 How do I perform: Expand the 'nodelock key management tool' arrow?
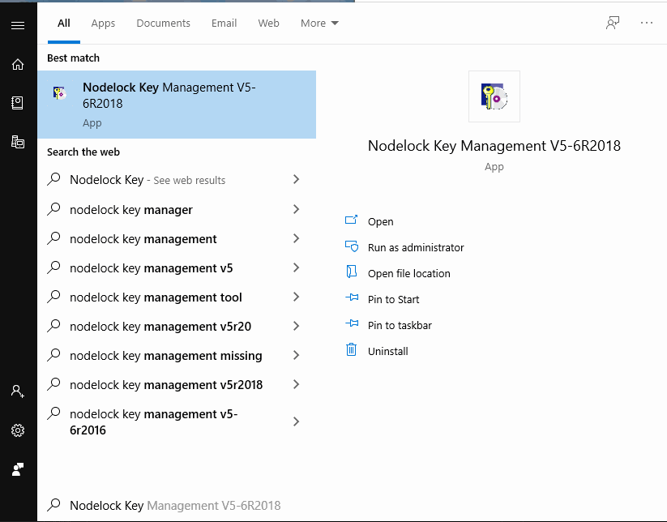pyautogui.click(x=296, y=297)
